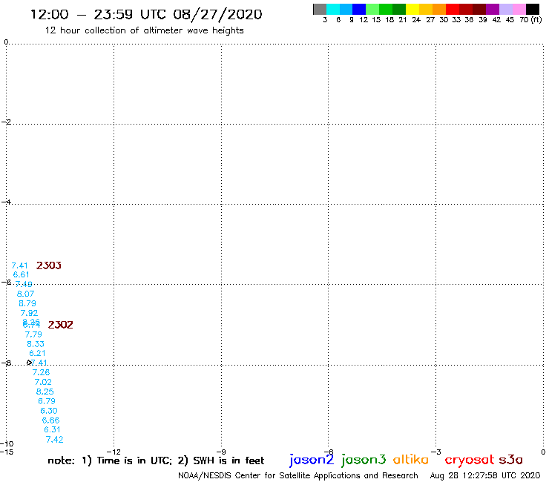Click the orange 'altika' satellite label
The width and height of the screenshot is (549, 482).
pos(411,459)
